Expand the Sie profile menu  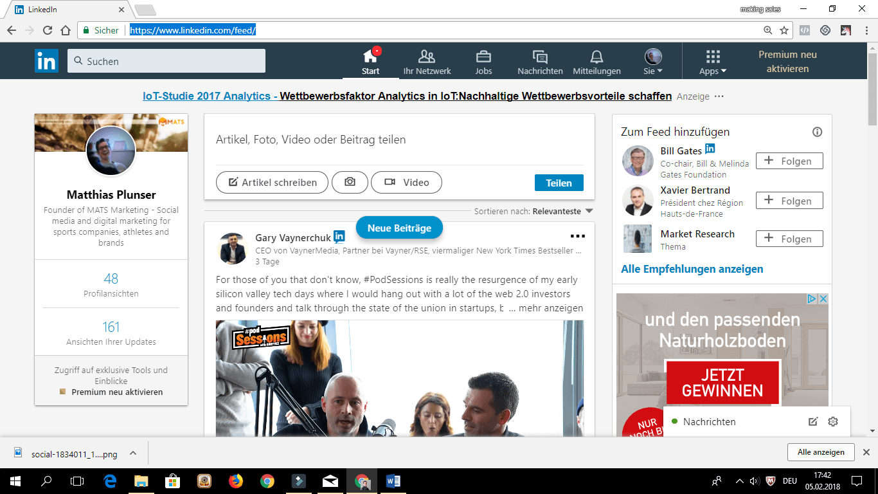(653, 62)
